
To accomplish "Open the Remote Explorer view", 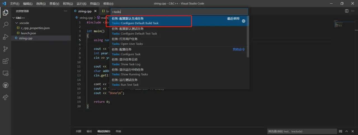I will click(5, 73).
